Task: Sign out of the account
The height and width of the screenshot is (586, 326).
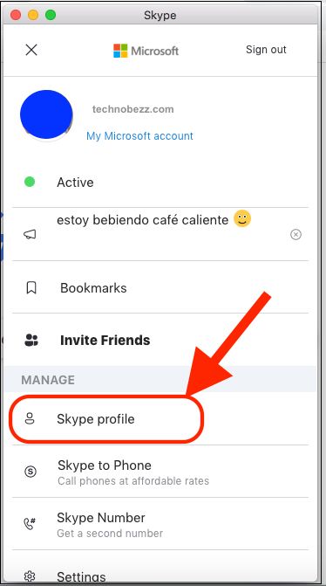Action: (266, 49)
